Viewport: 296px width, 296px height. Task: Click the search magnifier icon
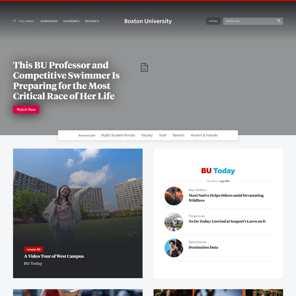[279, 21]
